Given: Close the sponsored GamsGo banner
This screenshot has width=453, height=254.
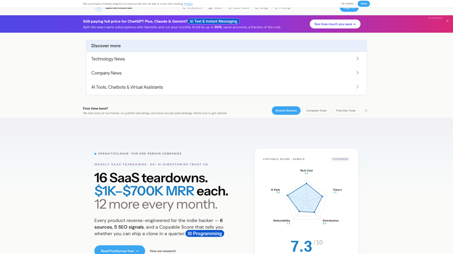Looking at the screenshot, I should (x=447, y=21).
